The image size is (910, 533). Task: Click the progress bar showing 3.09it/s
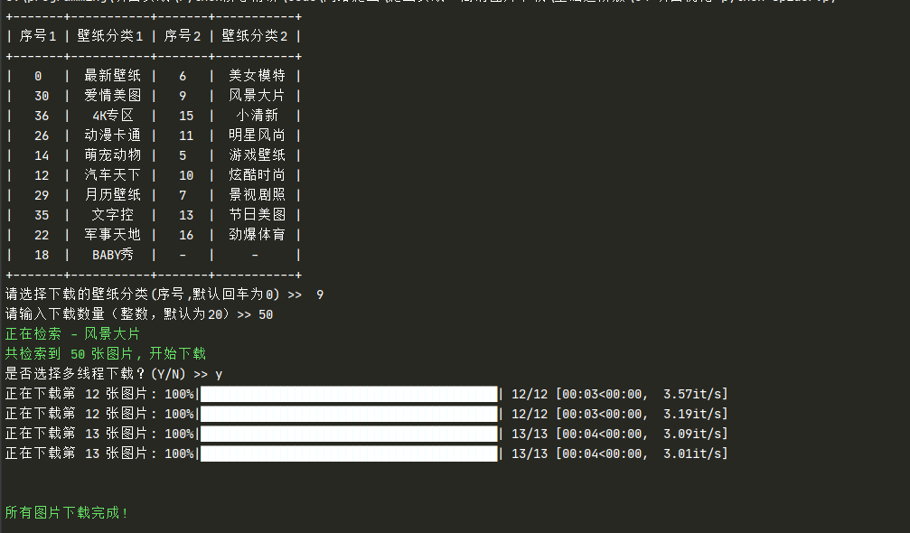tap(349, 434)
